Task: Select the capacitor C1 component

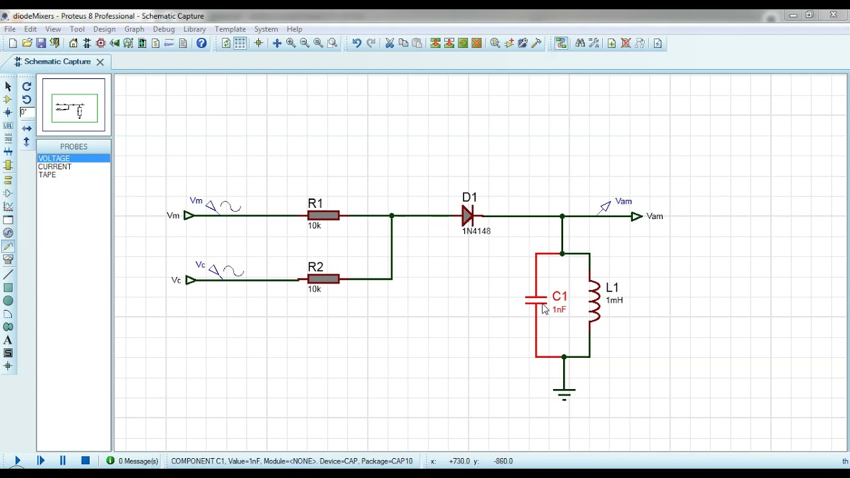Action: pyautogui.click(x=537, y=301)
